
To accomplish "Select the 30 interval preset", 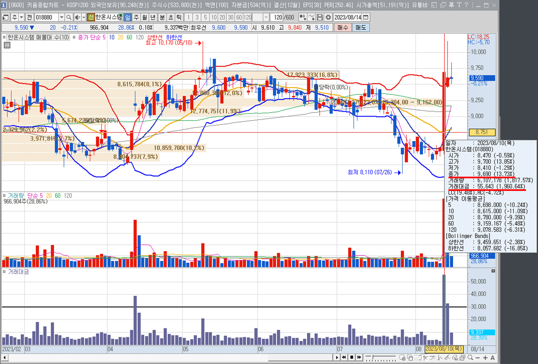I will point(230,17).
